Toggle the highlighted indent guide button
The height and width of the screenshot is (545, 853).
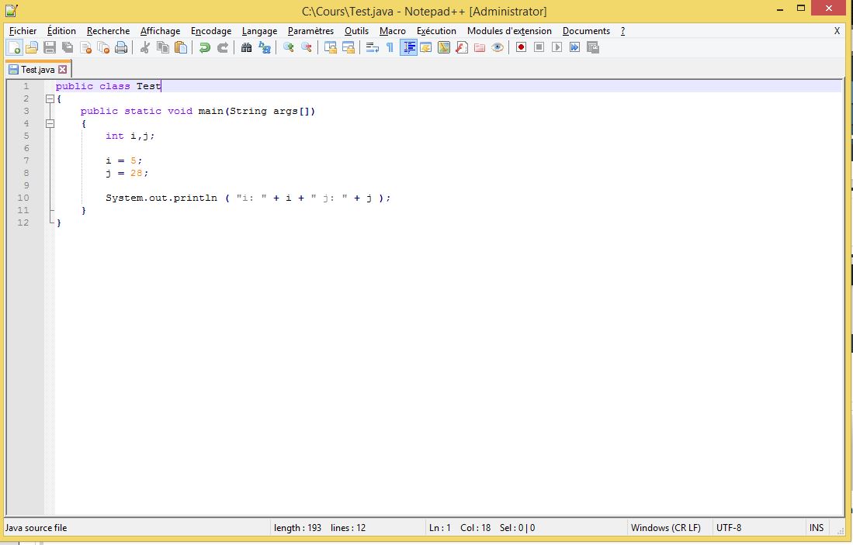(408, 48)
